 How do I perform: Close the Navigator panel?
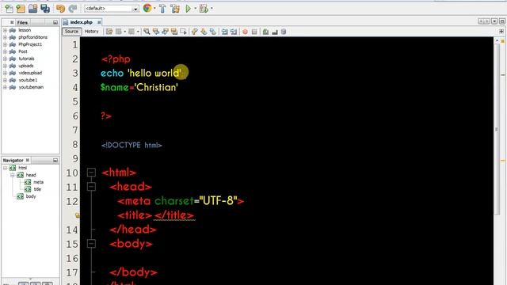coord(28,160)
